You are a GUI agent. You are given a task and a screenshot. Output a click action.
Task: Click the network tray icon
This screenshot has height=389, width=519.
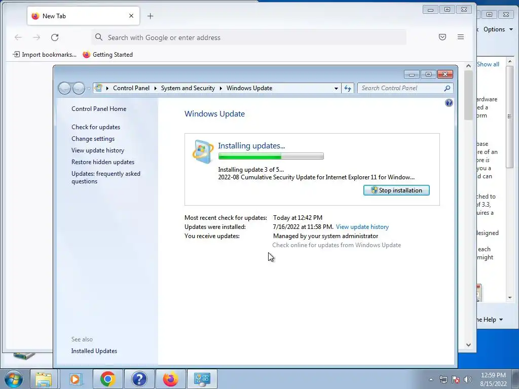(443, 379)
